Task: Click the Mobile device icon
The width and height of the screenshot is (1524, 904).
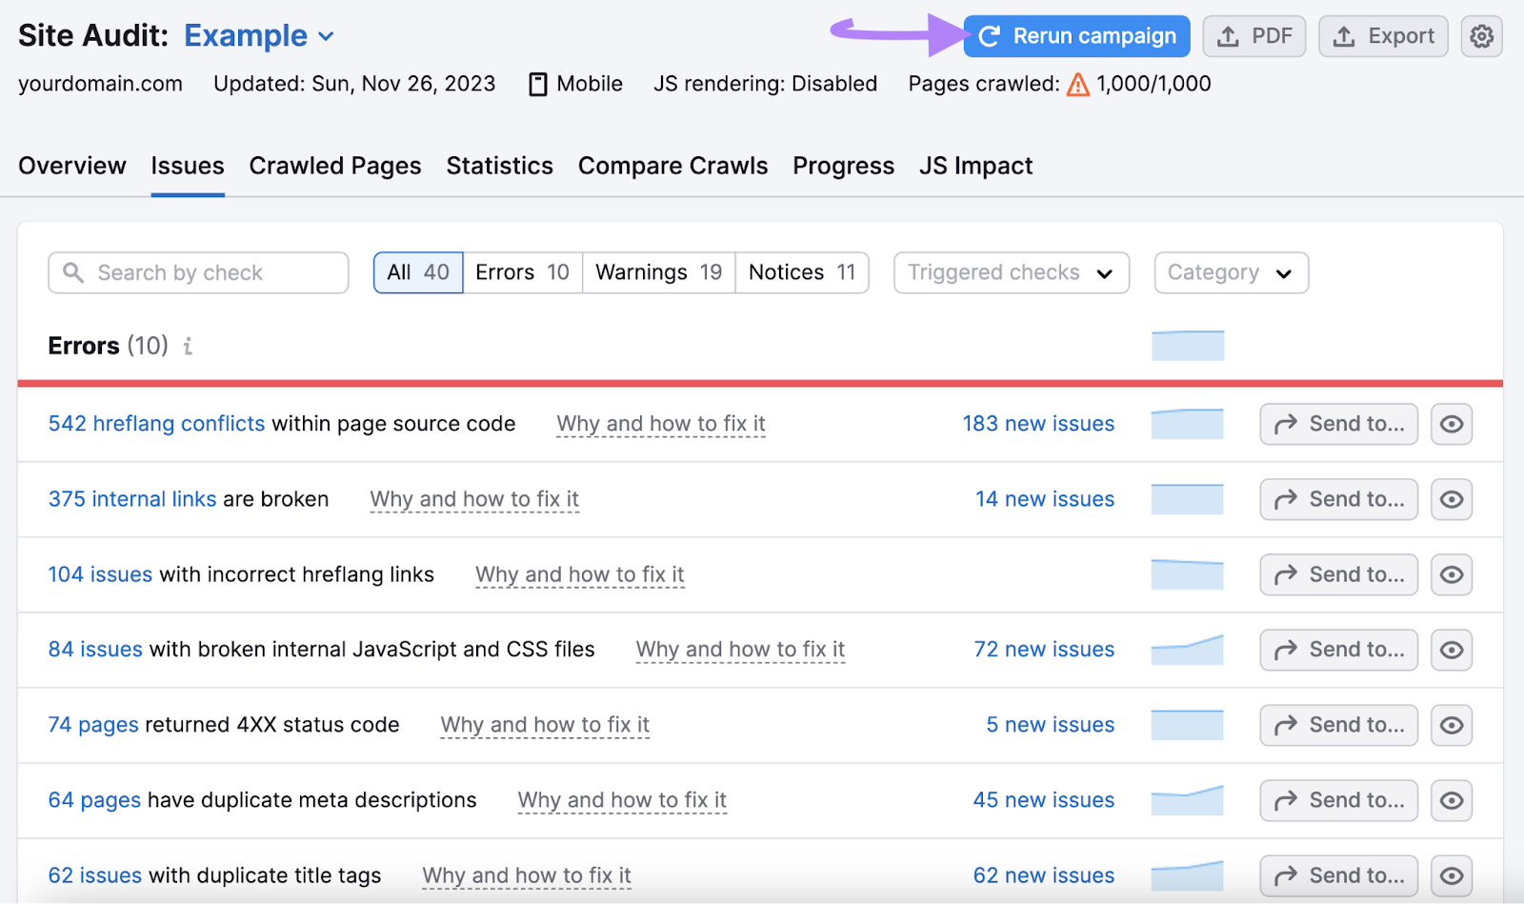Action: coord(538,85)
